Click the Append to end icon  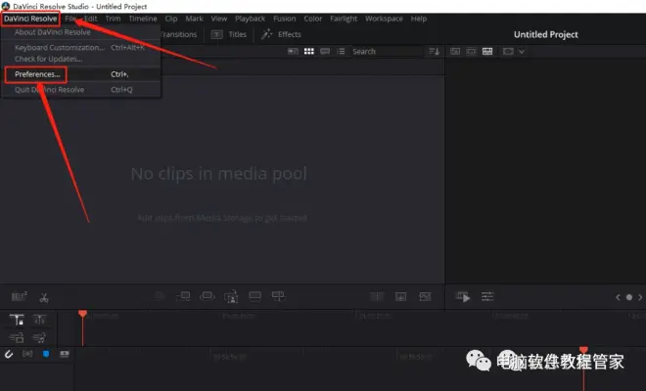click(208, 296)
